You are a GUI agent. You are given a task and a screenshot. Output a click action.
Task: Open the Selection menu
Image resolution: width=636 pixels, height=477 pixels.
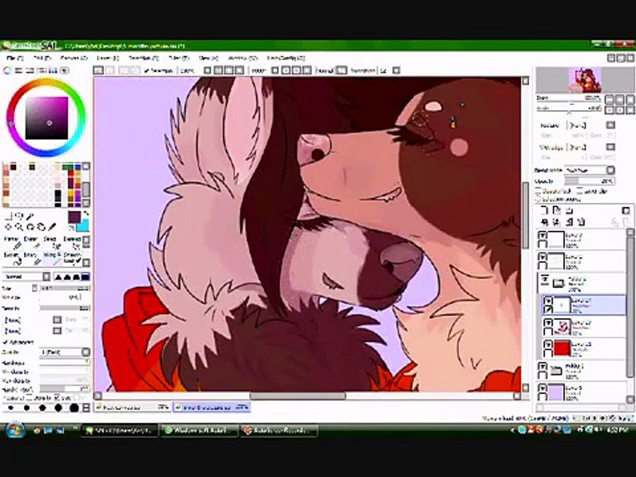click(144, 58)
